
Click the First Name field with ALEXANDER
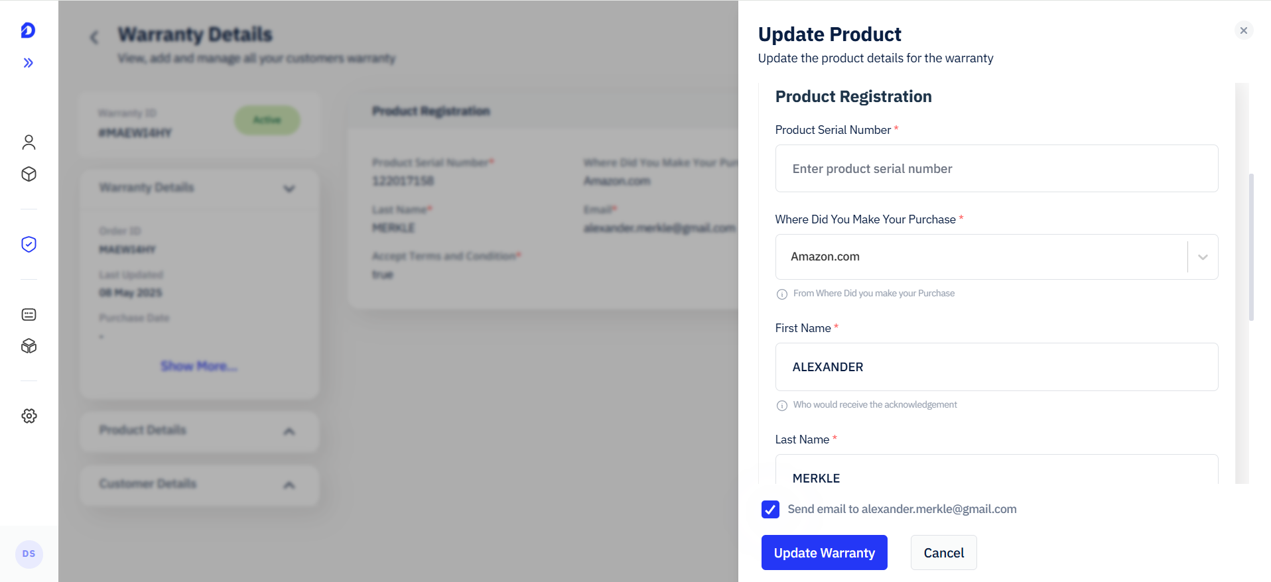click(x=996, y=367)
